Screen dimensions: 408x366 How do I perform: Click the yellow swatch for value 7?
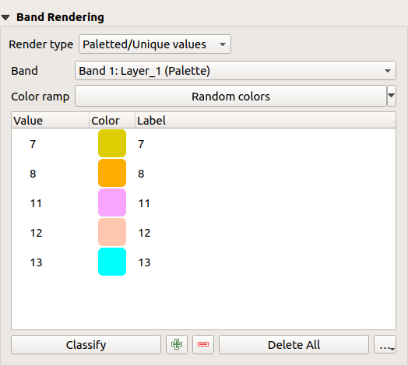click(112, 143)
